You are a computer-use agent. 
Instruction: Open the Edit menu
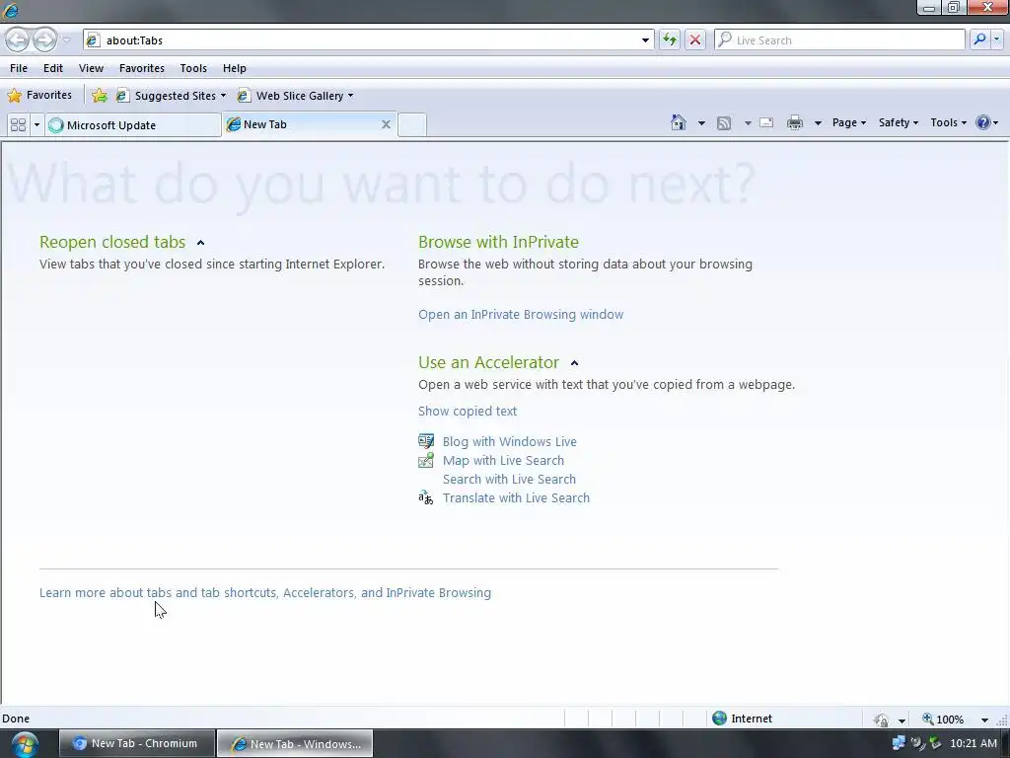click(53, 68)
